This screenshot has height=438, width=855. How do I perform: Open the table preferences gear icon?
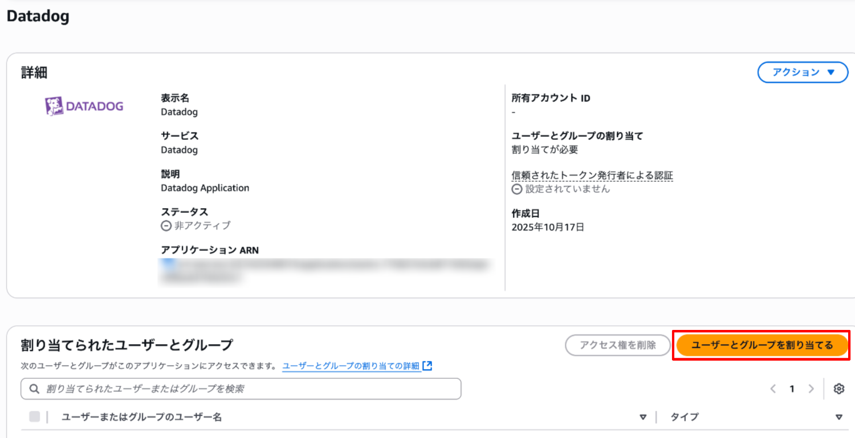[838, 389]
